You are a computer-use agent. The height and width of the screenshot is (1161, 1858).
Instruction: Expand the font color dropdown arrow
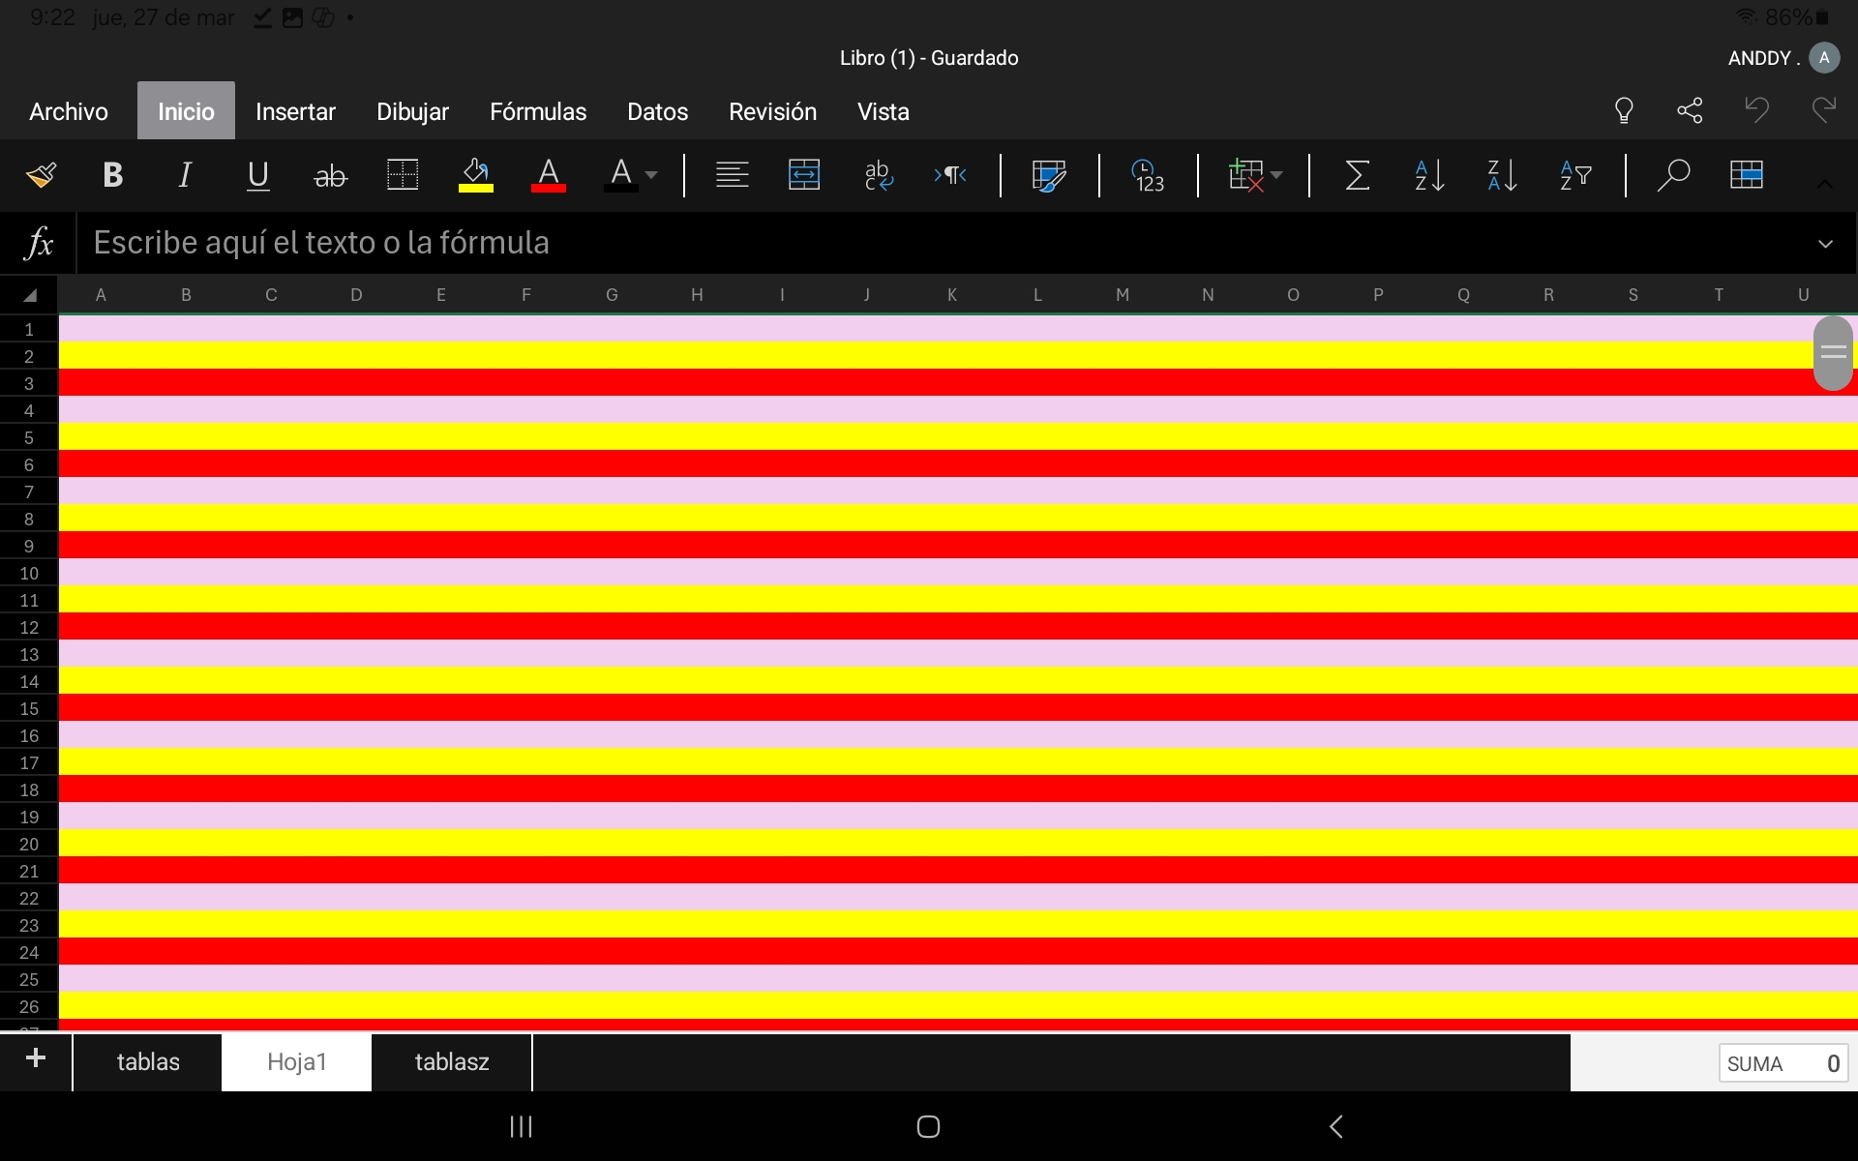(651, 175)
